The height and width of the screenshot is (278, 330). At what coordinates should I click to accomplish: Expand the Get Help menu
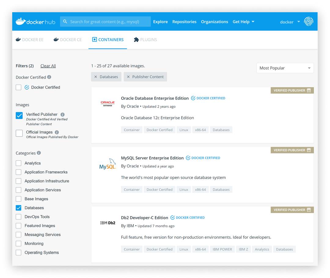click(244, 22)
